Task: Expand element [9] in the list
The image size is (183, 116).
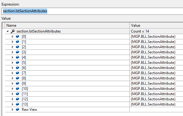Action: point(13,83)
